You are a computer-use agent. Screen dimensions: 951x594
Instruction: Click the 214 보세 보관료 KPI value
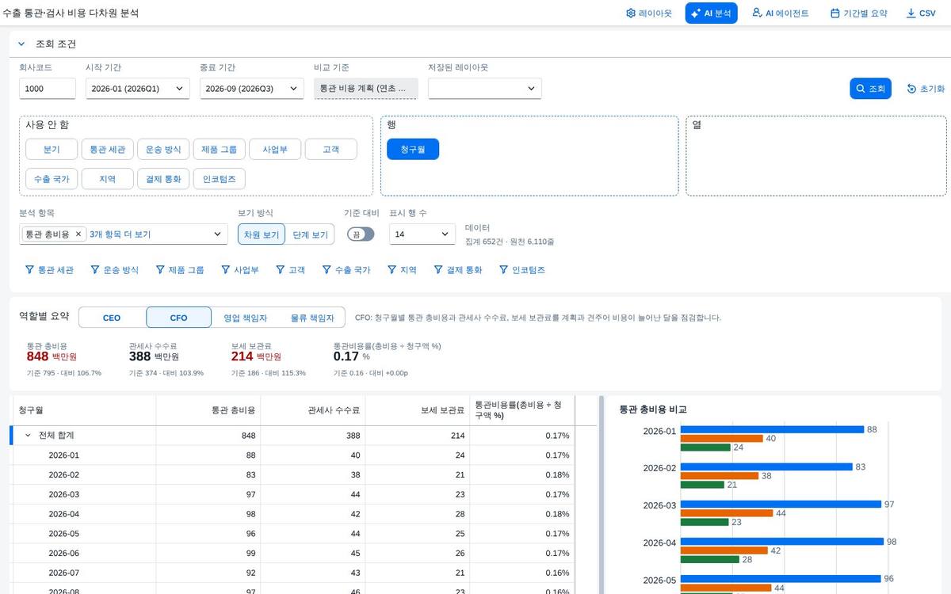click(242, 356)
